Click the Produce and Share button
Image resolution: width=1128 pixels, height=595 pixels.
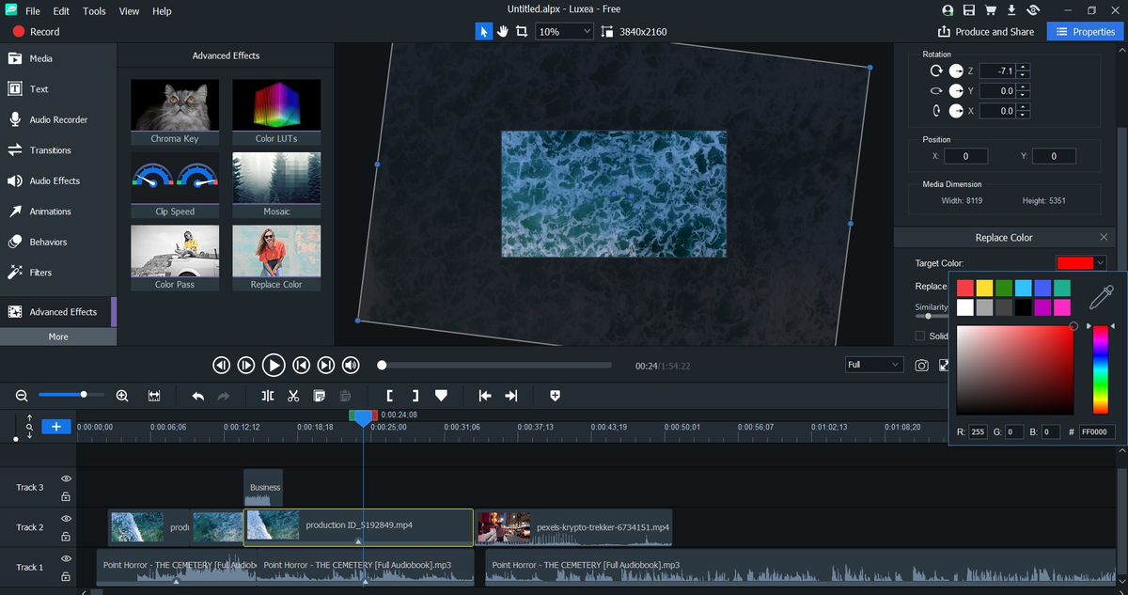pos(986,31)
